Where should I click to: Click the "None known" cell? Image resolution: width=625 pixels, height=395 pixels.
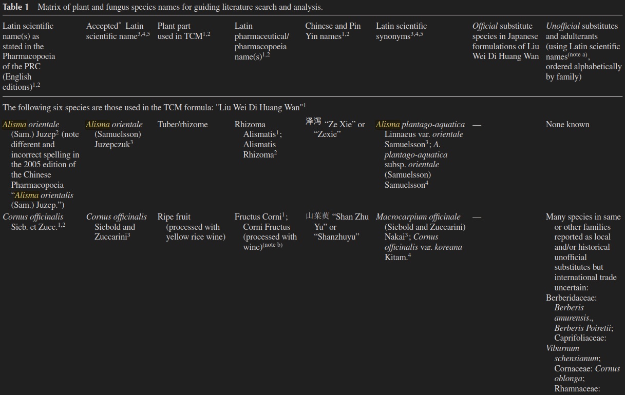pos(567,125)
